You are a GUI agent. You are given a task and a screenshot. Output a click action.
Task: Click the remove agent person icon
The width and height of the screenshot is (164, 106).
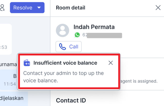(x=2, y=8)
